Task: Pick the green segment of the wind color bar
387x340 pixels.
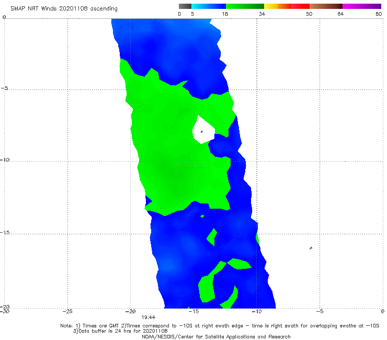Action: click(x=245, y=6)
